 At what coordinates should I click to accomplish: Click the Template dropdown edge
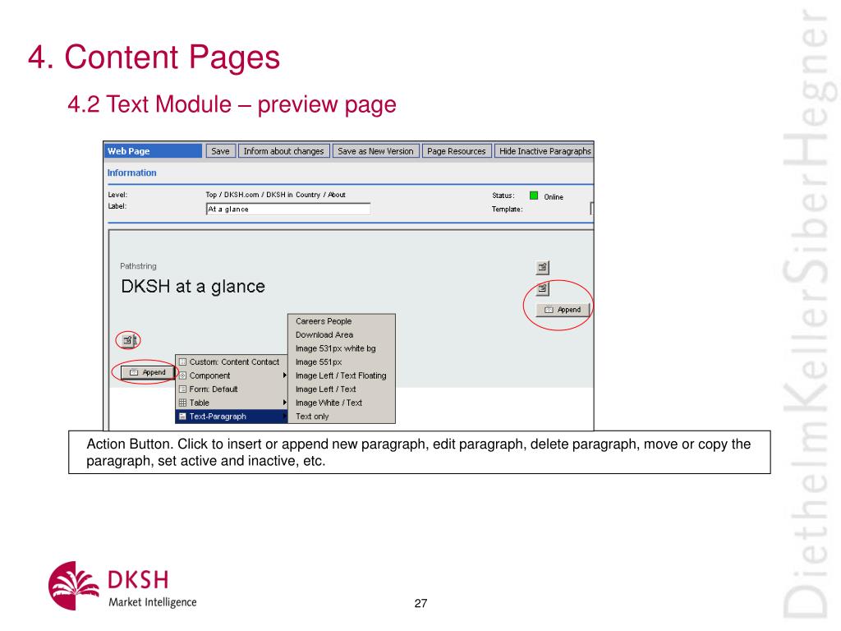click(591, 209)
